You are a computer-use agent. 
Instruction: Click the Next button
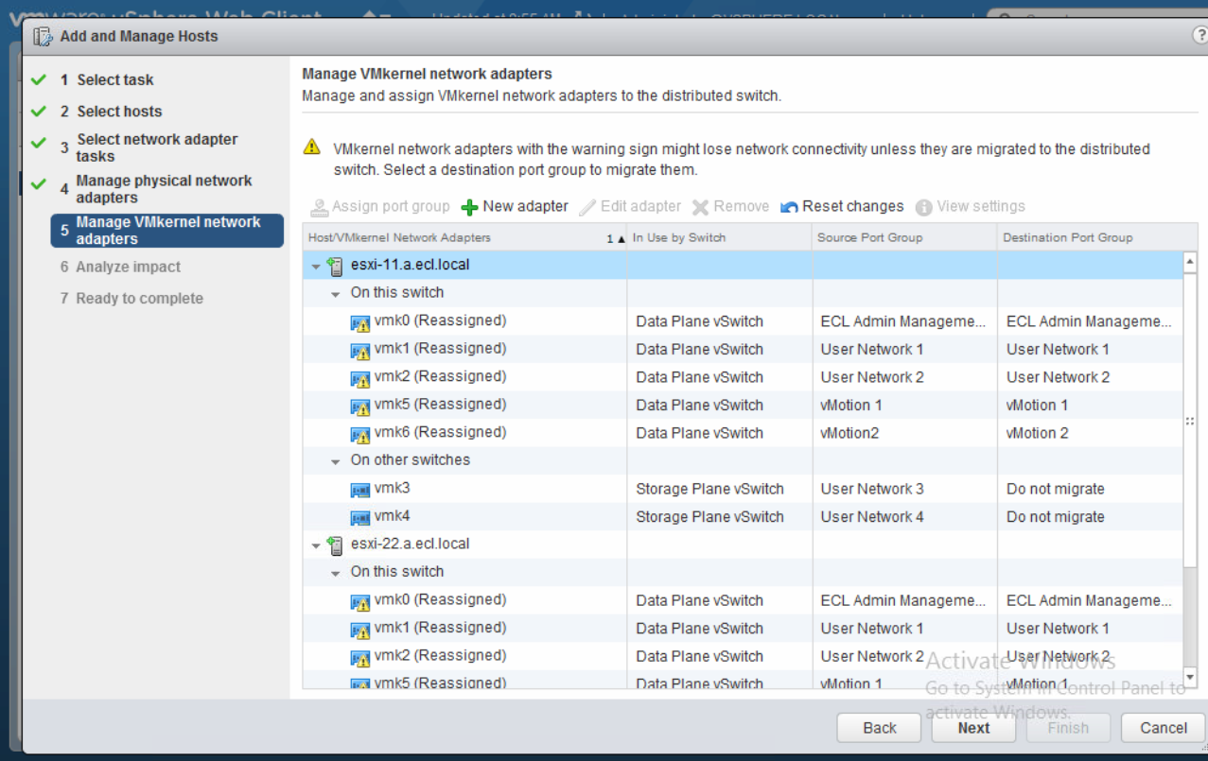tap(973, 728)
